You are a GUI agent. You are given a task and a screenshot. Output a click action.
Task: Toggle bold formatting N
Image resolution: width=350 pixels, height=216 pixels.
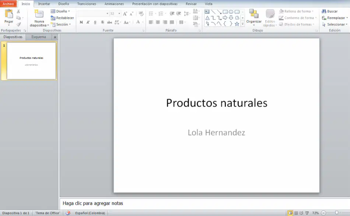(x=81, y=22)
